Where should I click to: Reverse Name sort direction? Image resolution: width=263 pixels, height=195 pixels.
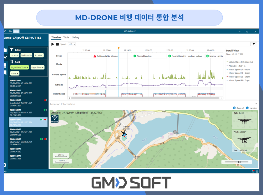15,73
